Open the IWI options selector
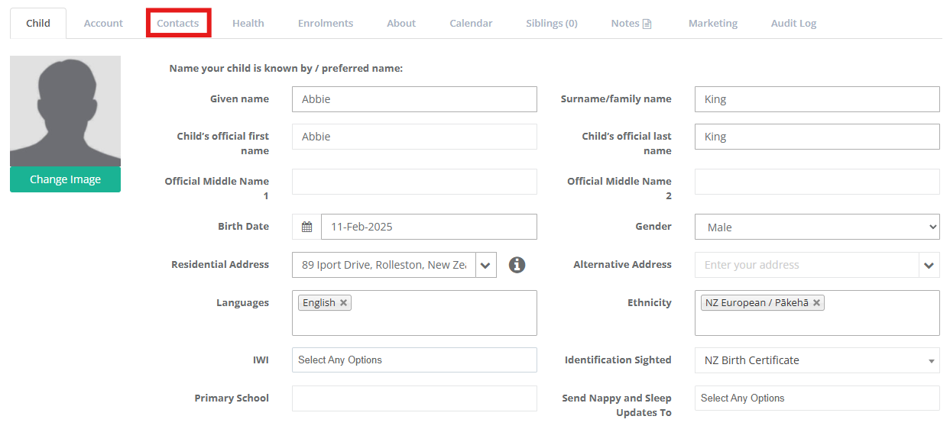Viewport: 950px width, 429px height. pyautogui.click(x=414, y=360)
